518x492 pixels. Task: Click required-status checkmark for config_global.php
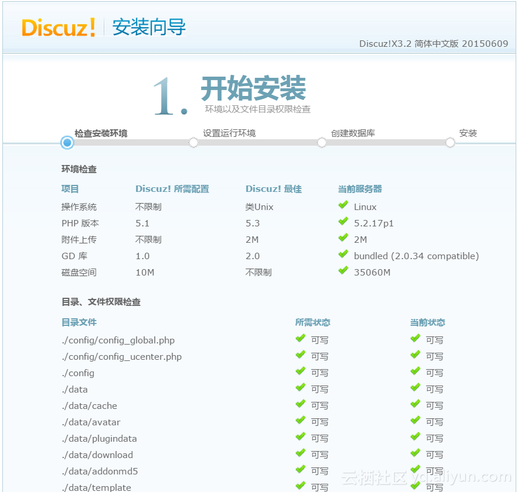tap(300, 338)
